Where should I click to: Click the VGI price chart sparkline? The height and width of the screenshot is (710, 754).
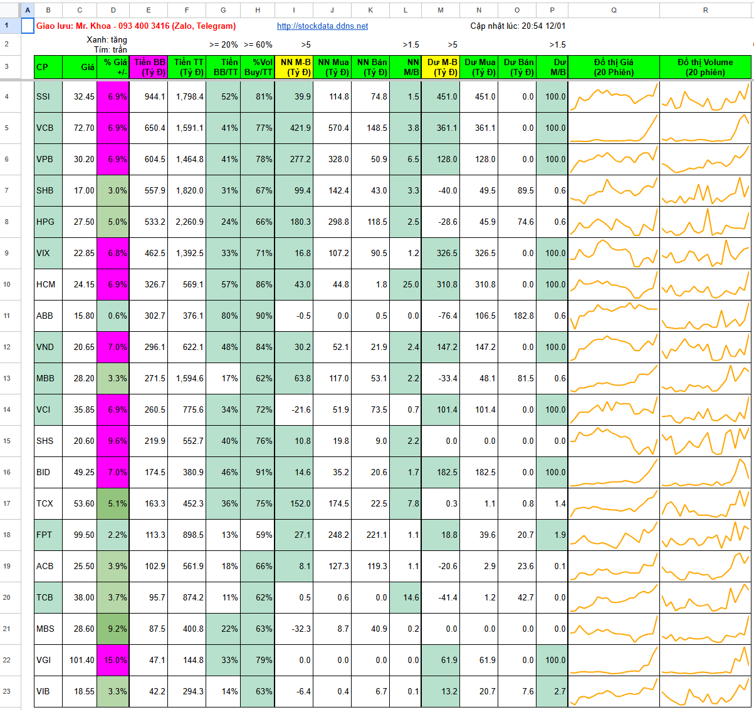(614, 660)
